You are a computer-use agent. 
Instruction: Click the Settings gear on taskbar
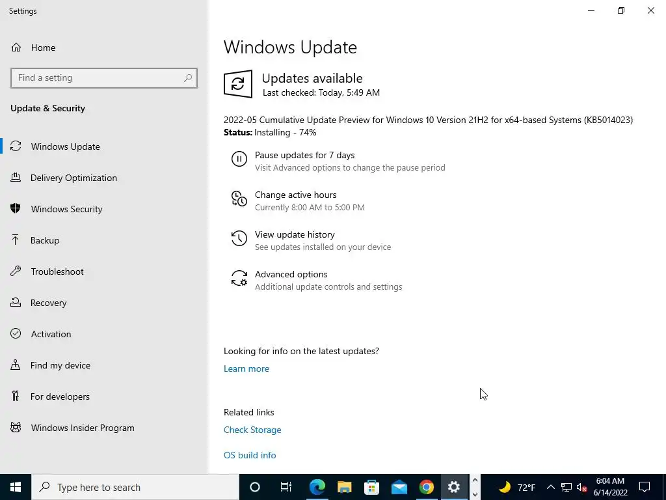tap(454, 487)
